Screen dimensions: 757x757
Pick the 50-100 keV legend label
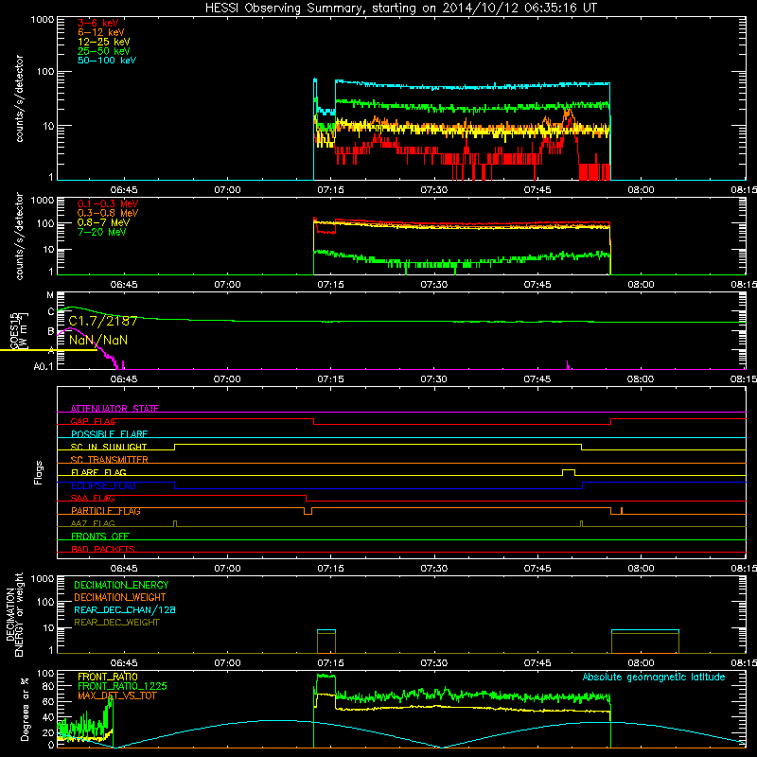[107, 61]
